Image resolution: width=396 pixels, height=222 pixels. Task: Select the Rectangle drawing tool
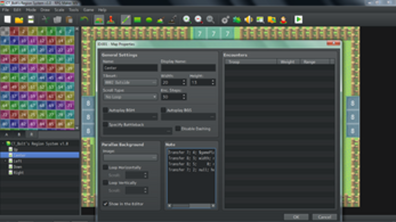(137, 20)
